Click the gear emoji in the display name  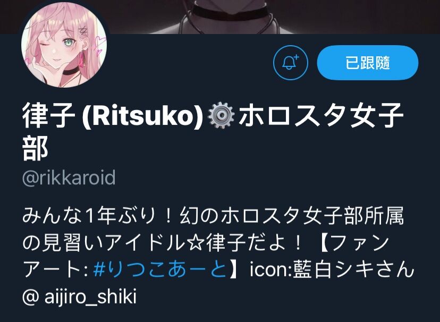pos(221,115)
